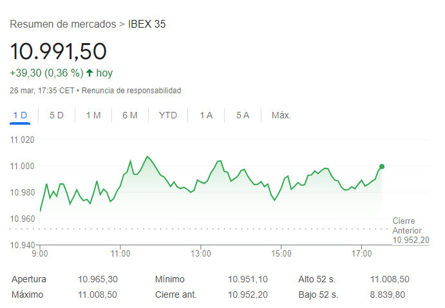Show the Máx. full history tab
The image size is (445, 308).
[x=281, y=115]
